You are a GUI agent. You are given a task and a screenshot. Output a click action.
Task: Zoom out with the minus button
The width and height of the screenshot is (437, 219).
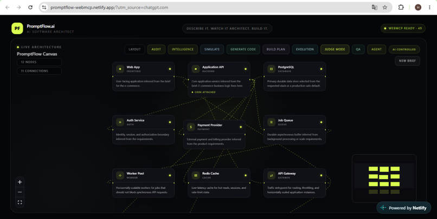[x=20, y=192]
